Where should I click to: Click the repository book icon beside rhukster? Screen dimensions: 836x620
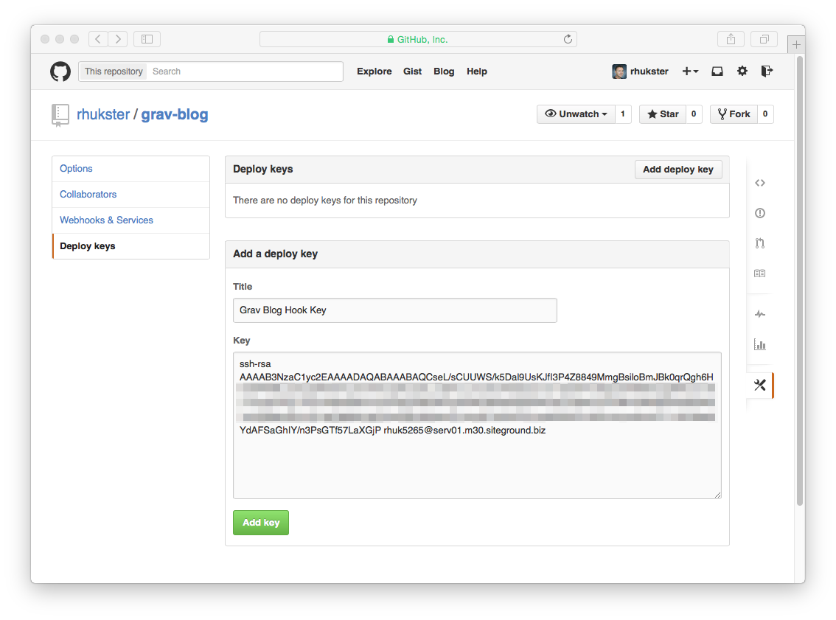click(60, 115)
